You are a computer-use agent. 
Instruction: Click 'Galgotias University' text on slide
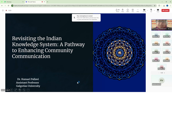coord(28,86)
